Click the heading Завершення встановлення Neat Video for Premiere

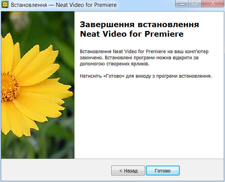tap(139, 29)
